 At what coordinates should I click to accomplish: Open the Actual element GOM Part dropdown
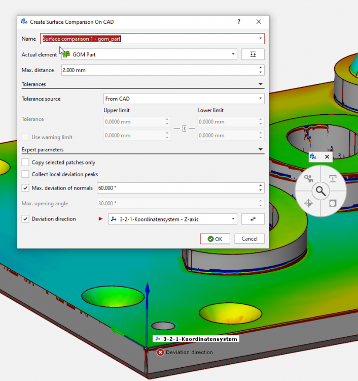coord(233,54)
